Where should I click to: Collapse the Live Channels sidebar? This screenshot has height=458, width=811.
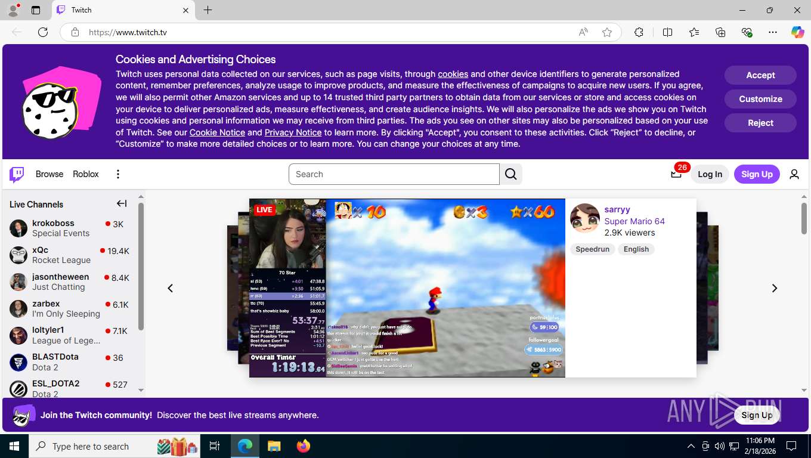point(122,204)
